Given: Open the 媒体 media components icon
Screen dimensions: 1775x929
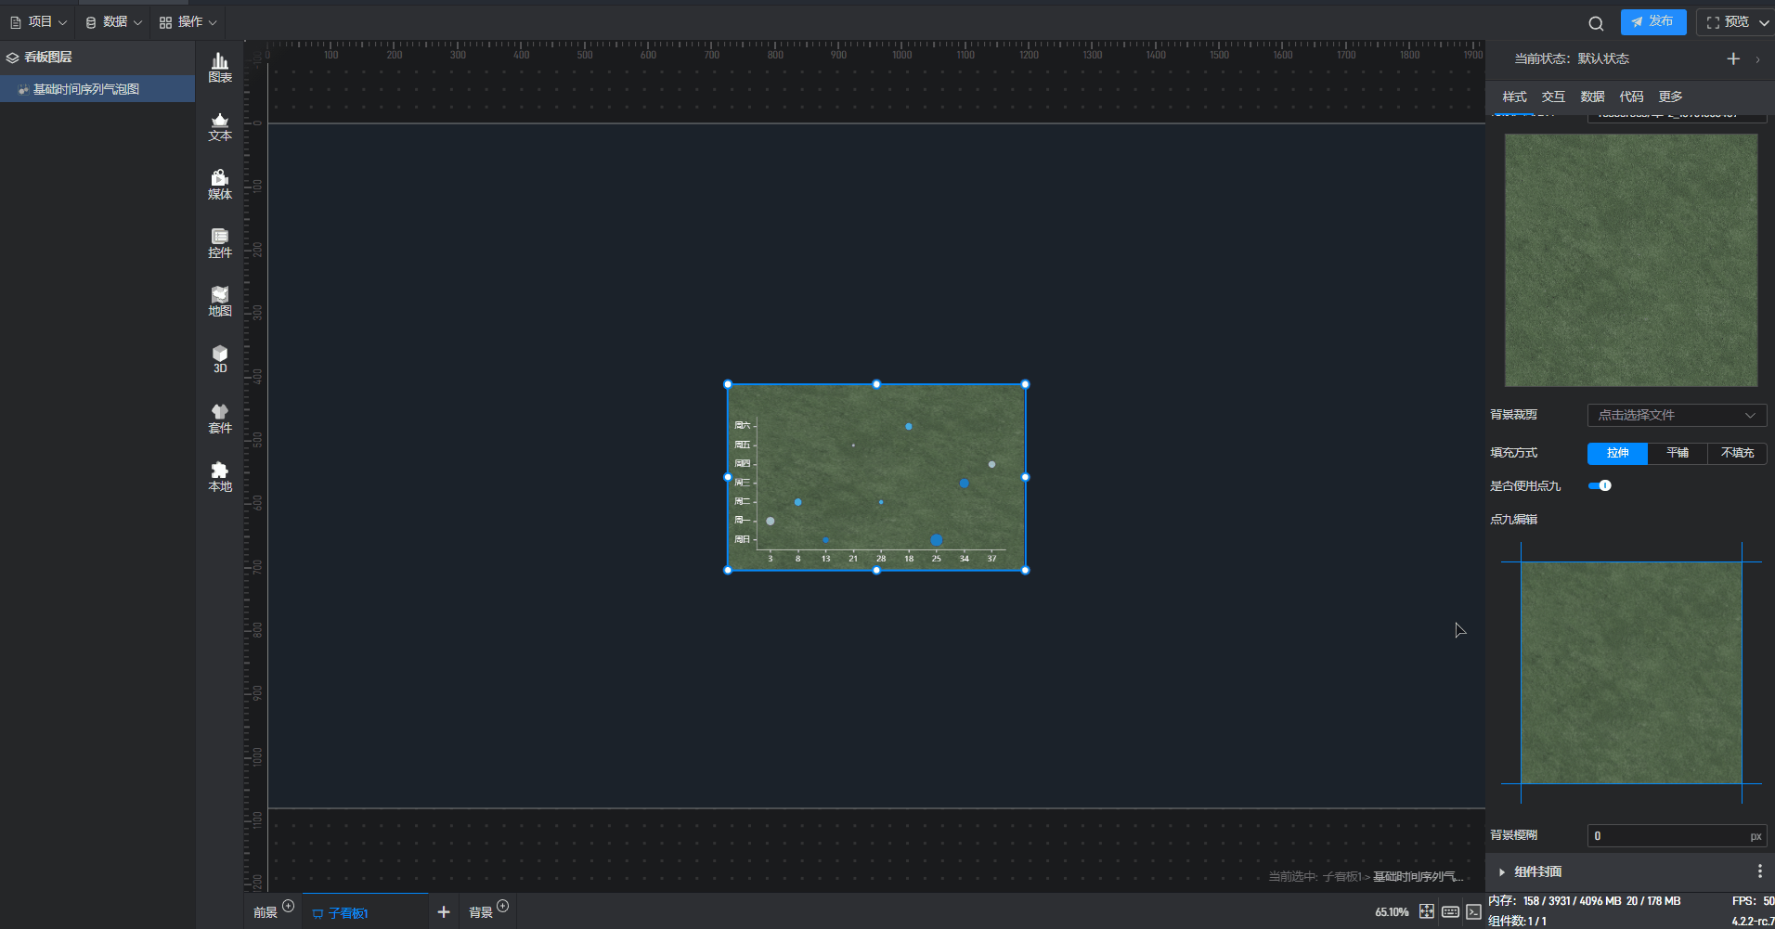Looking at the screenshot, I should click(220, 185).
